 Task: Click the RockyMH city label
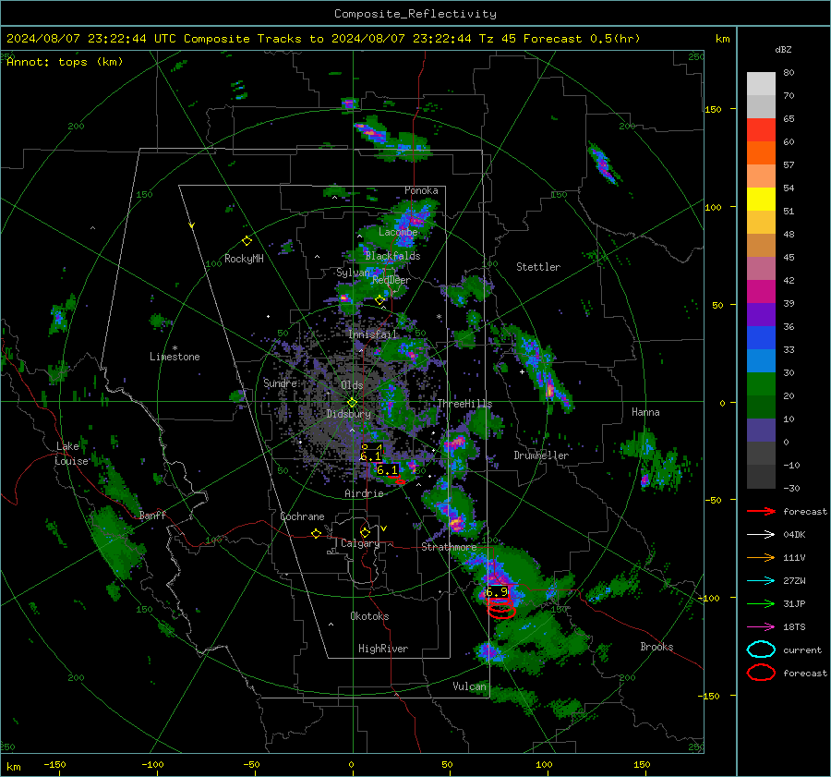244,259
